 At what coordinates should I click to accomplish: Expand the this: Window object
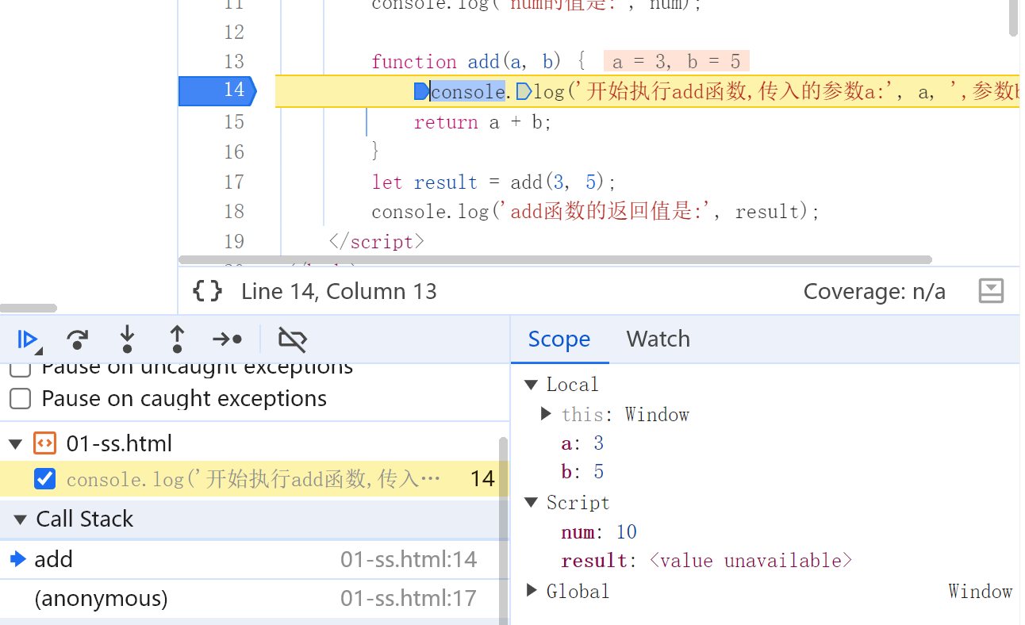[546, 413]
